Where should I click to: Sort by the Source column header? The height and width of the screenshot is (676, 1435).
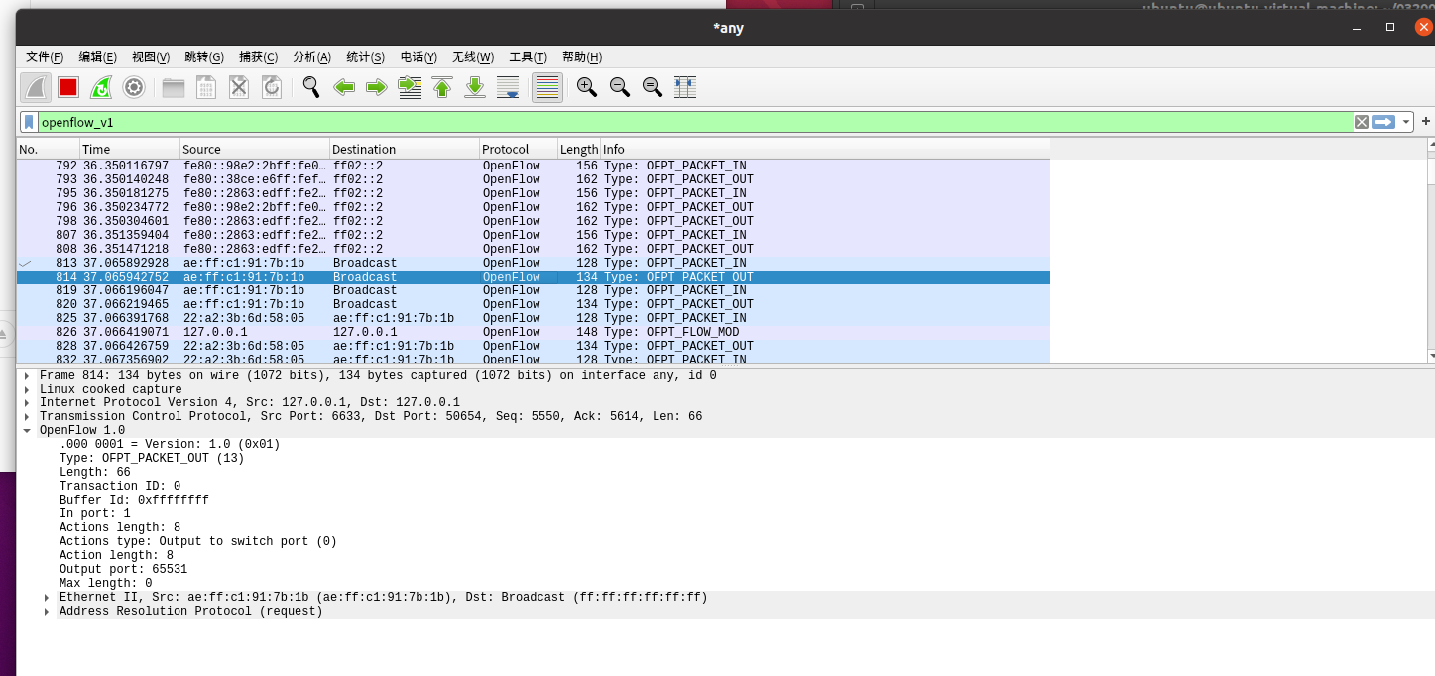255,149
